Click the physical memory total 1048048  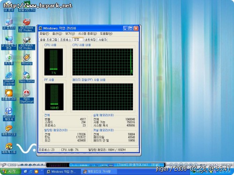(130, 119)
